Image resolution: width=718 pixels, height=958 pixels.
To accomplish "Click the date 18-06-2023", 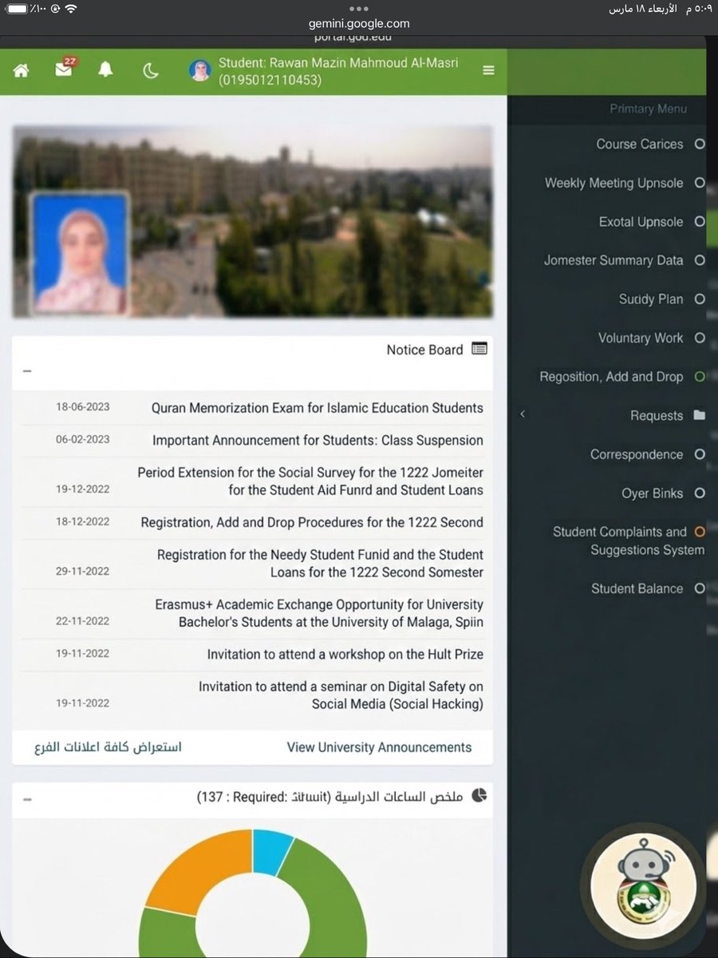I will 83,407.
